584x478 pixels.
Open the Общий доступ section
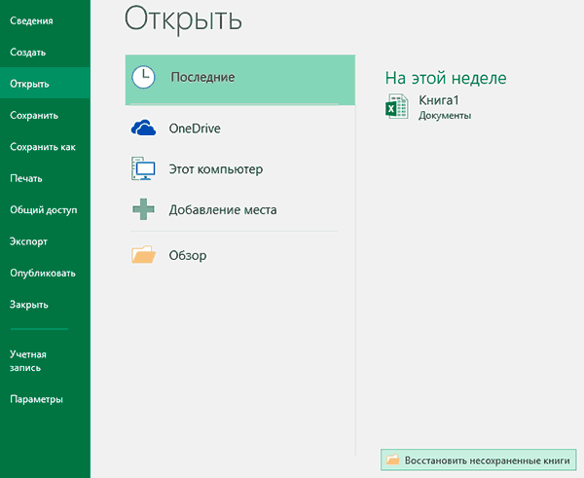45,209
